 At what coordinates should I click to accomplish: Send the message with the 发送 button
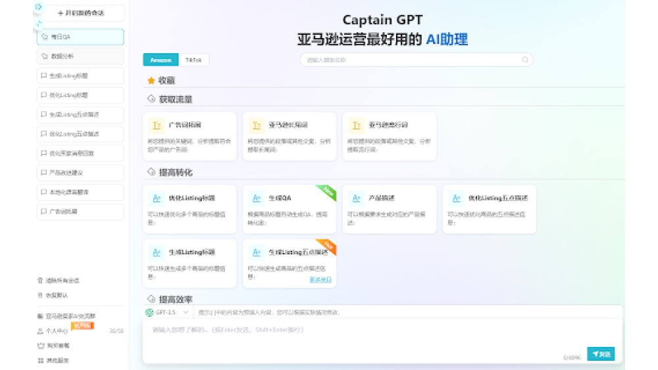[601, 354]
